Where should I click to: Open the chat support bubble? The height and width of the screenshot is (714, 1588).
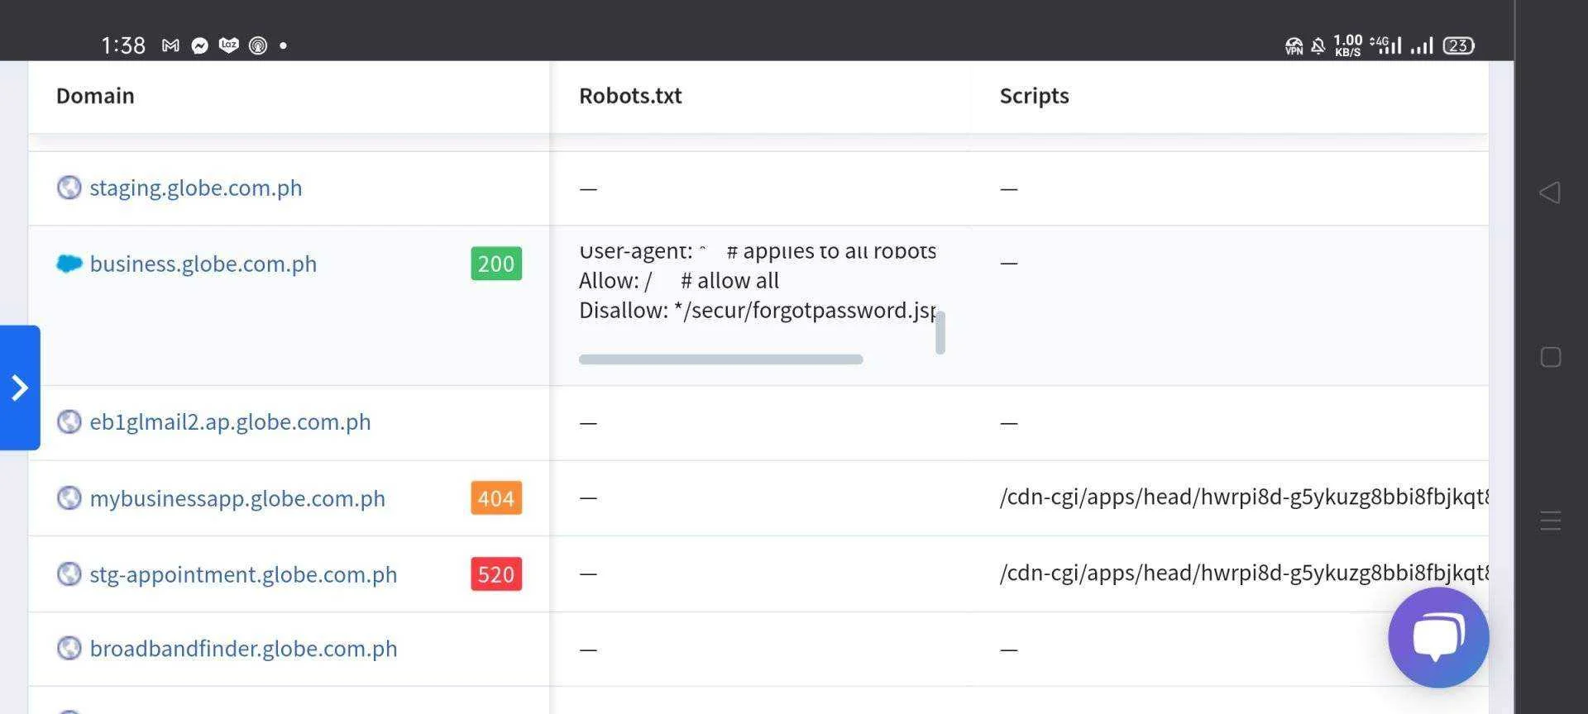(1438, 637)
